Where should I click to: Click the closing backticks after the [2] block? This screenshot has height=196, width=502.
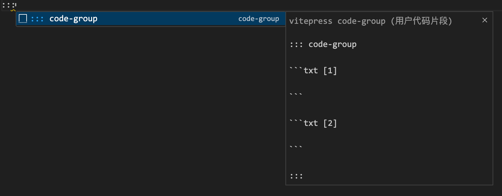296,147
